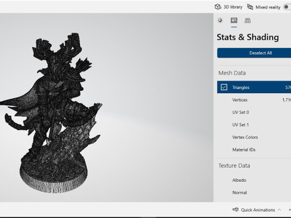Show the Normal texture view
This screenshot has height=218, width=291.
(254, 193)
